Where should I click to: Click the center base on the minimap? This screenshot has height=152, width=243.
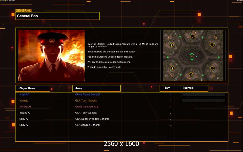(x=192, y=56)
